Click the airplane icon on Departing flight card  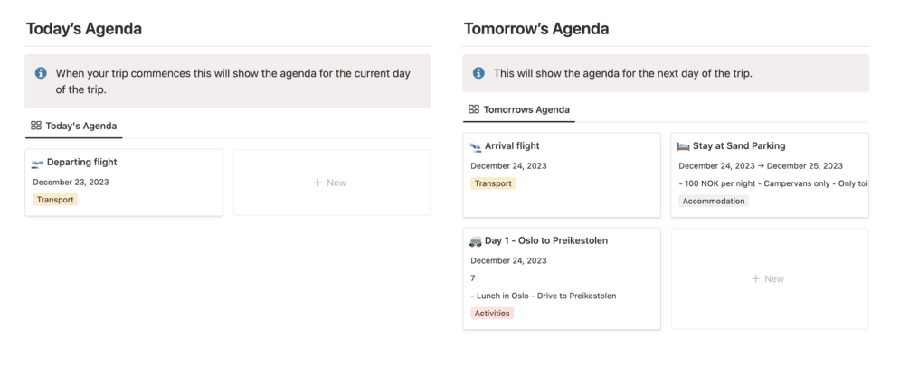(x=37, y=164)
